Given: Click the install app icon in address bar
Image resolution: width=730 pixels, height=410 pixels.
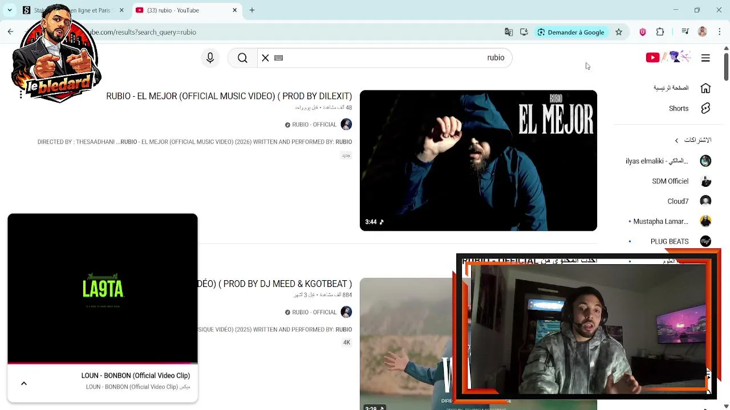Looking at the screenshot, I should tap(524, 32).
